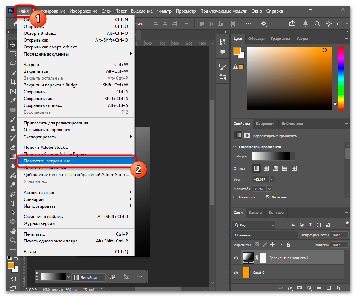The height and width of the screenshot is (297, 356).
Task: Select the Rectangular Marquee tool
Action: click(13, 54)
